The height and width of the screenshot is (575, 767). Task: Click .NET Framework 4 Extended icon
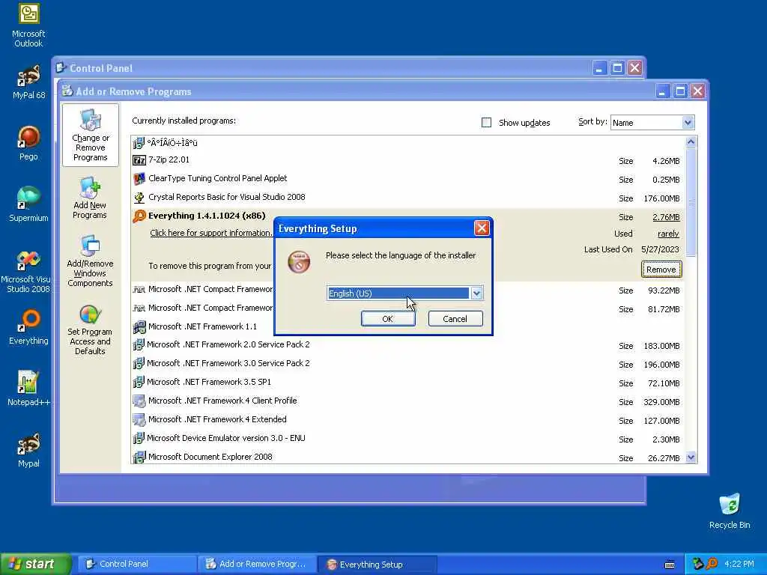pos(139,419)
